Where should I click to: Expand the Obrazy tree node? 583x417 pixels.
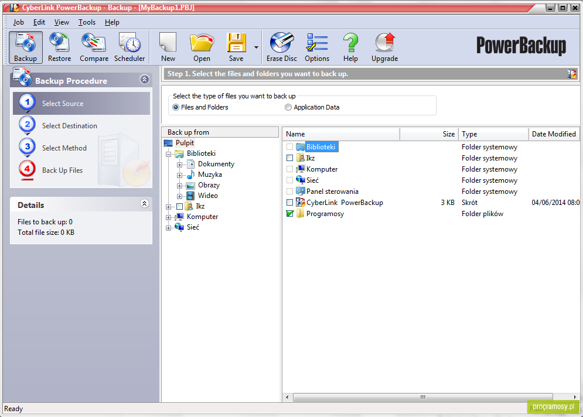click(x=179, y=186)
